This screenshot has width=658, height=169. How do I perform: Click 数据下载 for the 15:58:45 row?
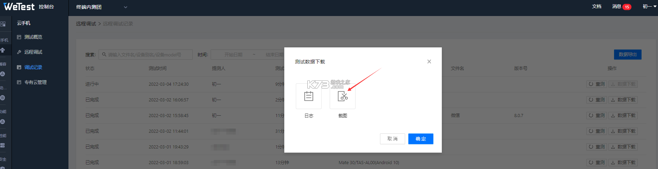pyautogui.click(x=623, y=115)
